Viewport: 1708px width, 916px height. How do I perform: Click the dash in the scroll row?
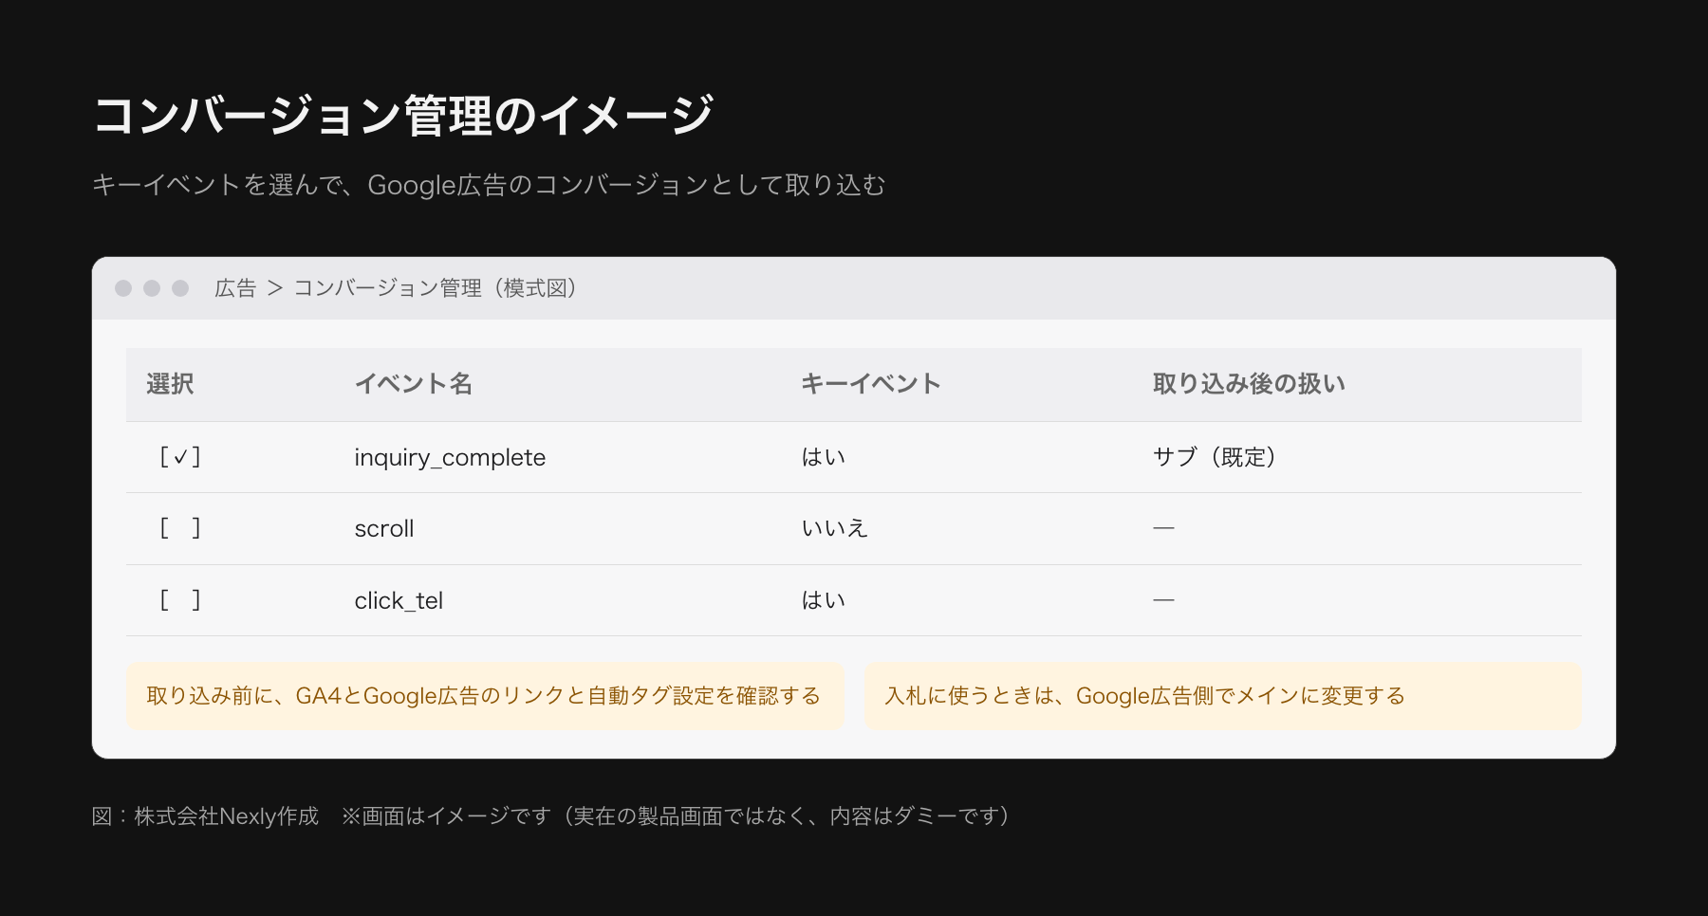(x=1163, y=528)
